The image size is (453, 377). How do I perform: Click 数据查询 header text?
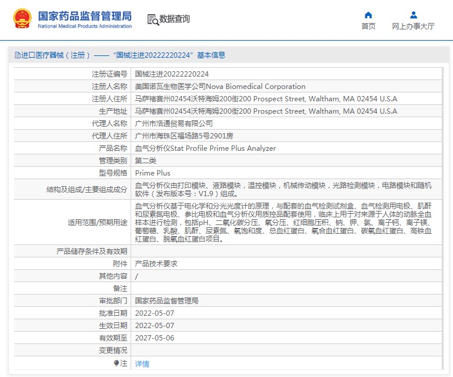pos(175,19)
